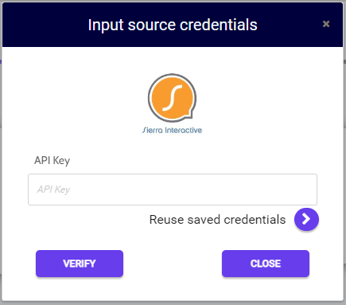Verify the entered API key
The width and height of the screenshot is (346, 305).
pos(80,264)
